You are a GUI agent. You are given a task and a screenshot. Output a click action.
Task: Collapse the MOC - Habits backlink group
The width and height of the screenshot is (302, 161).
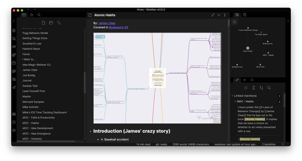[x=235, y=102]
